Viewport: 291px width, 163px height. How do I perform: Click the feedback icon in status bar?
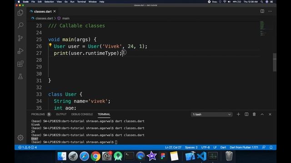point(264,147)
